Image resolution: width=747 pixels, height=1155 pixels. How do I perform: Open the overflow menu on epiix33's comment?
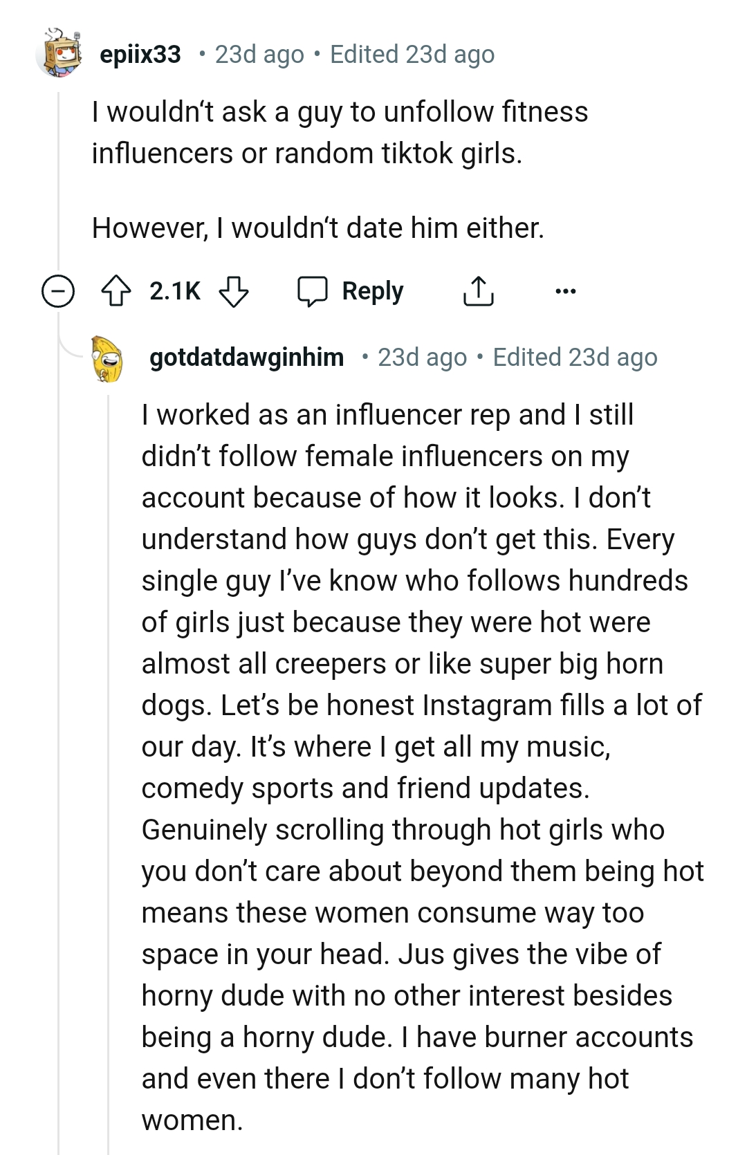pyautogui.click(x=566, y=291)
